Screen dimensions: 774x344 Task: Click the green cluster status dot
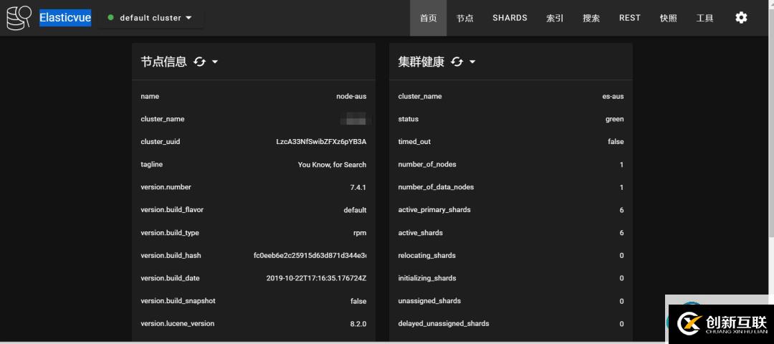click(110, 18)
